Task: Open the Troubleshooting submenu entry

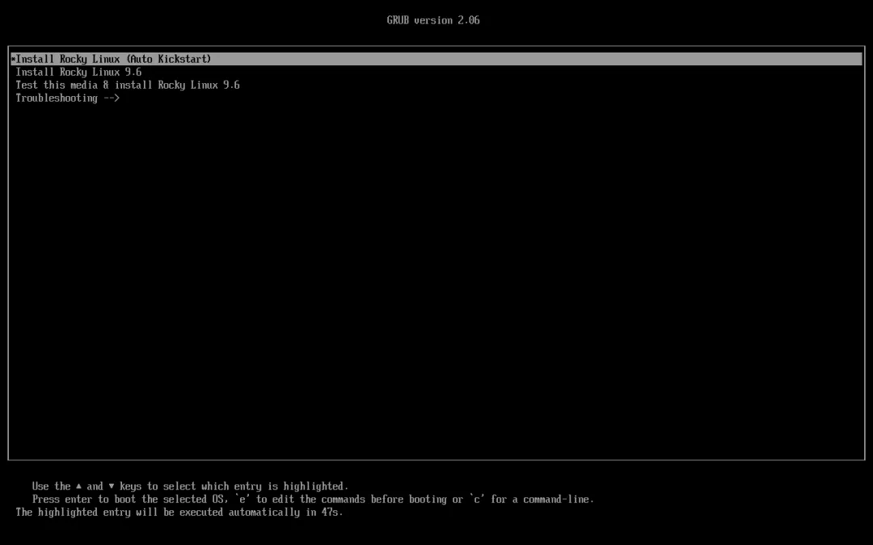Action: point(67,98)
